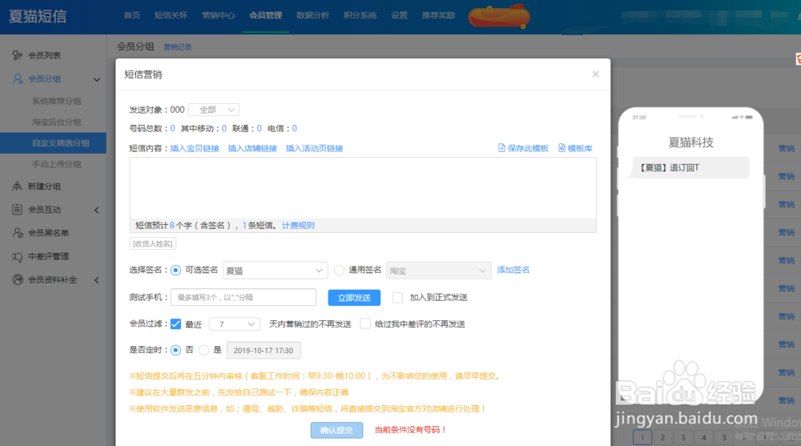Image resolution: width=801 pixels, height=446 pixels.
Task: Click the 保存此模板 document icon
Action: pyautogui.click(x=501, y=148)
